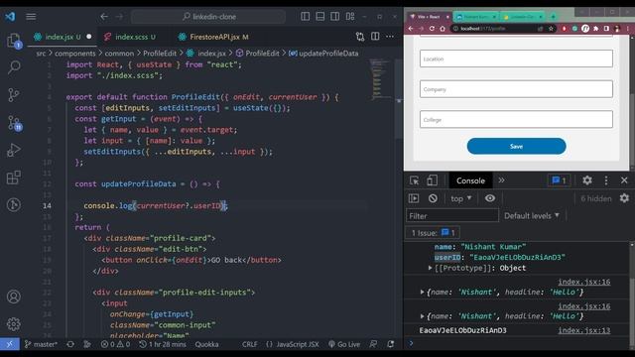Toggle the console sidebar
This screenshot has width=635, height=357.
(x=414, y=198)
